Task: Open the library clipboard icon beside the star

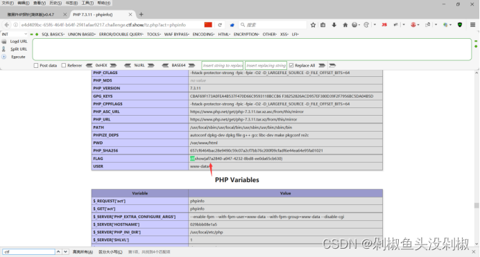Action: click(323, 25)
